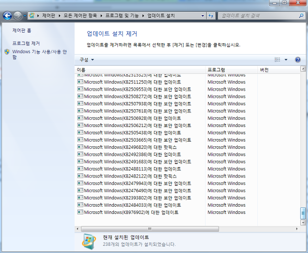Screen dimensions: 308x253
Task: Click the icon of KB2506212 security update
Action: pyautogui.click(x=80, y=125)
